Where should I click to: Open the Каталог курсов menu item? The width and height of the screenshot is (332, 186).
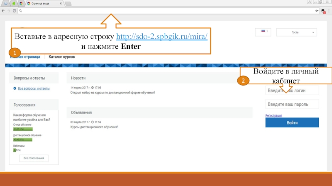(61, 57)
